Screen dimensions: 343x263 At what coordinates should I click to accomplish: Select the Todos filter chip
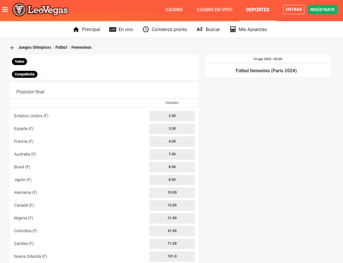[x=19, y=62]
